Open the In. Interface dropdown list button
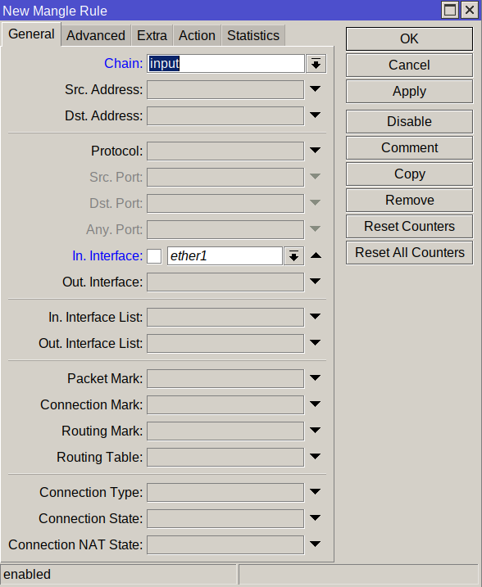482x587 pixels. 293,256
